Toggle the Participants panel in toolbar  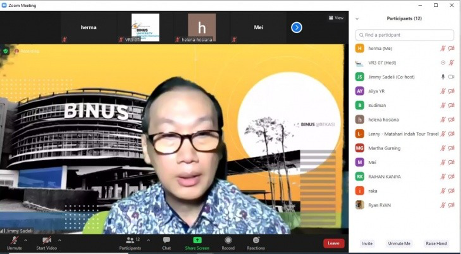[130, 243]
